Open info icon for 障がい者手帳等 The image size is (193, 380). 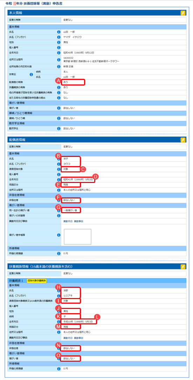coord(58,235)
